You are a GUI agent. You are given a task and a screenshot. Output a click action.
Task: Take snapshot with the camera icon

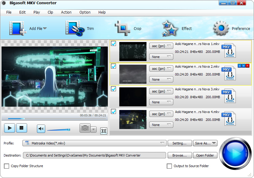pyautogui.click(x=85, y=128)
